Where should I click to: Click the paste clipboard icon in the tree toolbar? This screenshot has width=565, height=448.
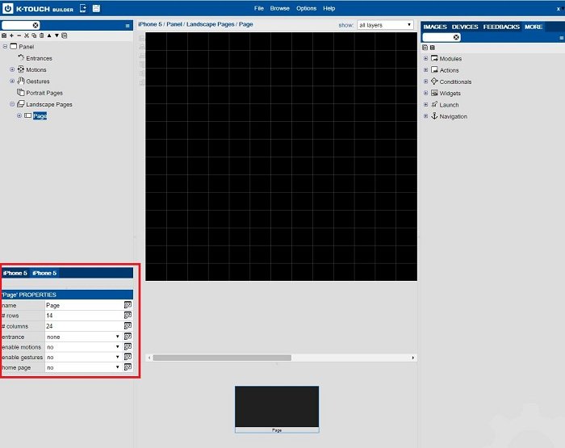point(41,36)
